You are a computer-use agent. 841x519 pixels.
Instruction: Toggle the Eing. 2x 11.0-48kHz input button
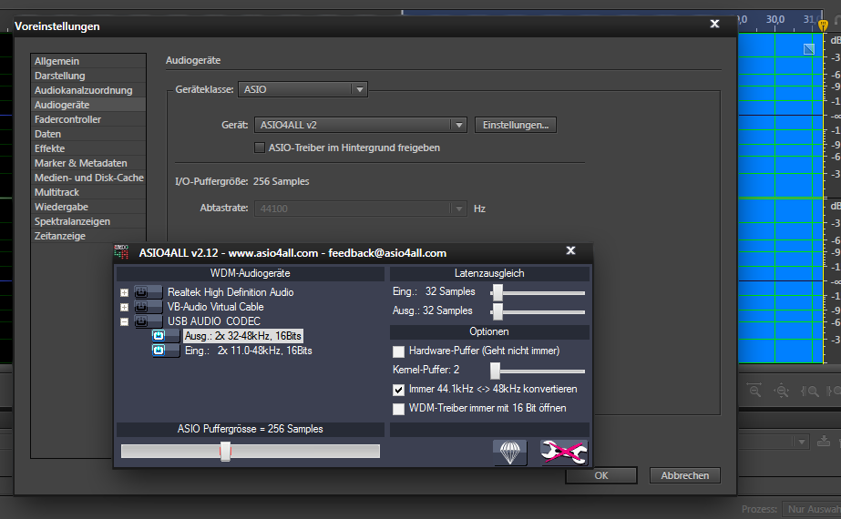(166, 351)
